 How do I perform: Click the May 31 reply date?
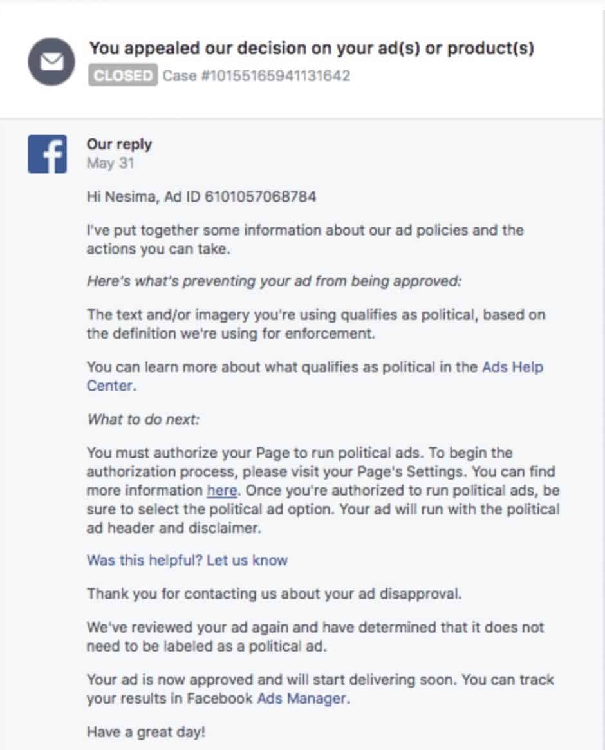(110, 163)
